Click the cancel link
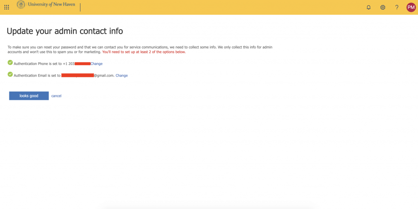 tap(56, 96)
